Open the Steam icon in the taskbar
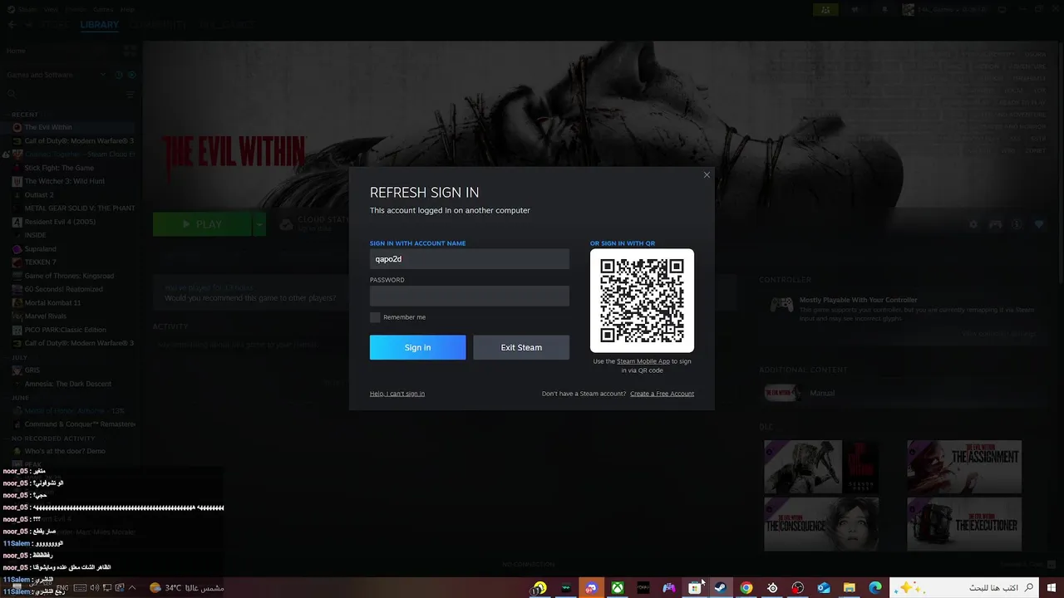 click(720, 588)
